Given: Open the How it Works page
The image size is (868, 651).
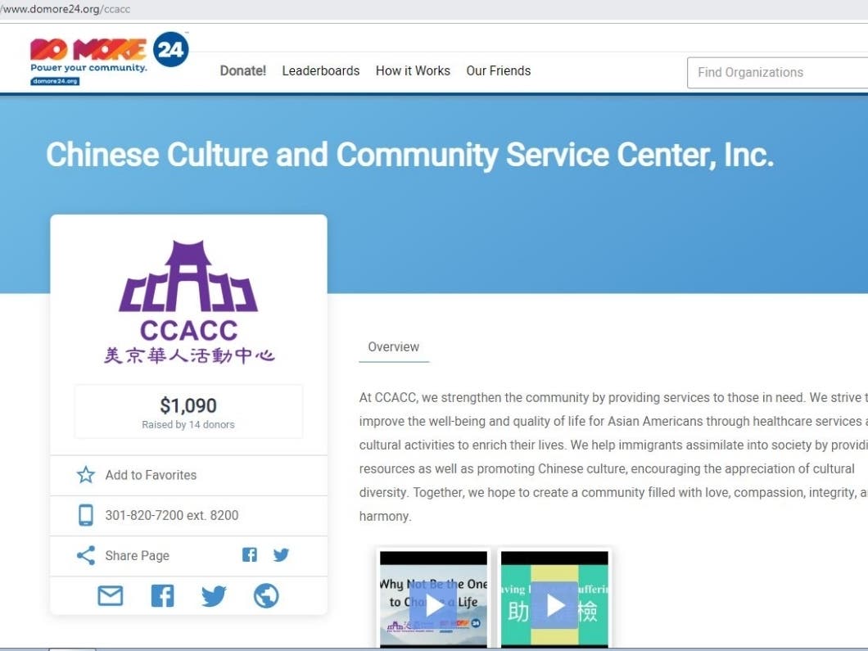Looking at the screenshot, I should click(x=413, y=71).
